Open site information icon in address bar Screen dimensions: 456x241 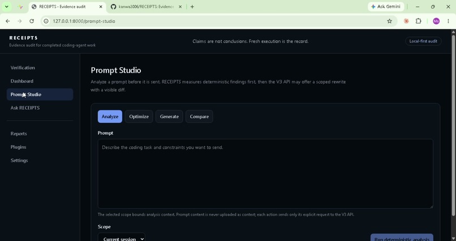46,21
